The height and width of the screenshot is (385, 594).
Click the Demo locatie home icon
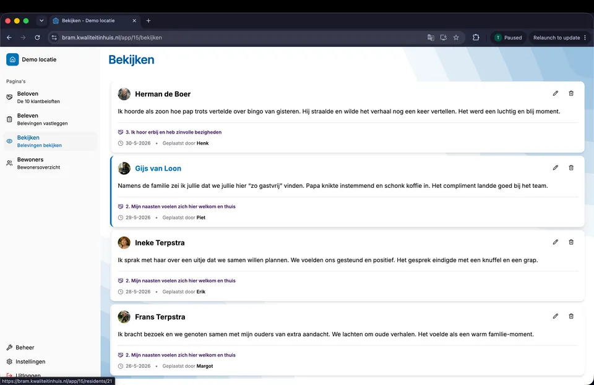(12, 59)
